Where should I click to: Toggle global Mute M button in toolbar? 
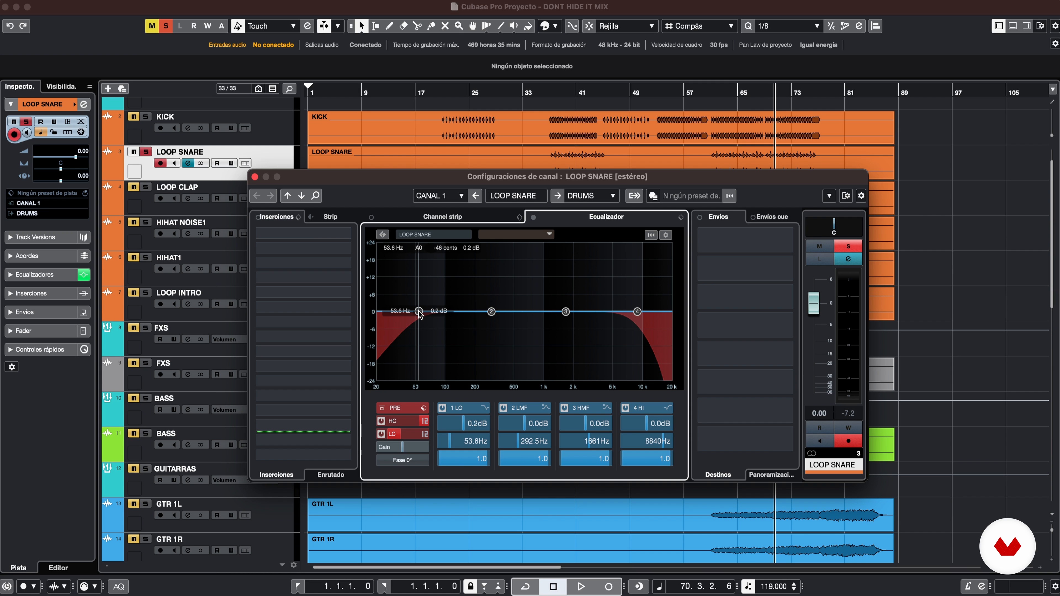tap(152, 26)
